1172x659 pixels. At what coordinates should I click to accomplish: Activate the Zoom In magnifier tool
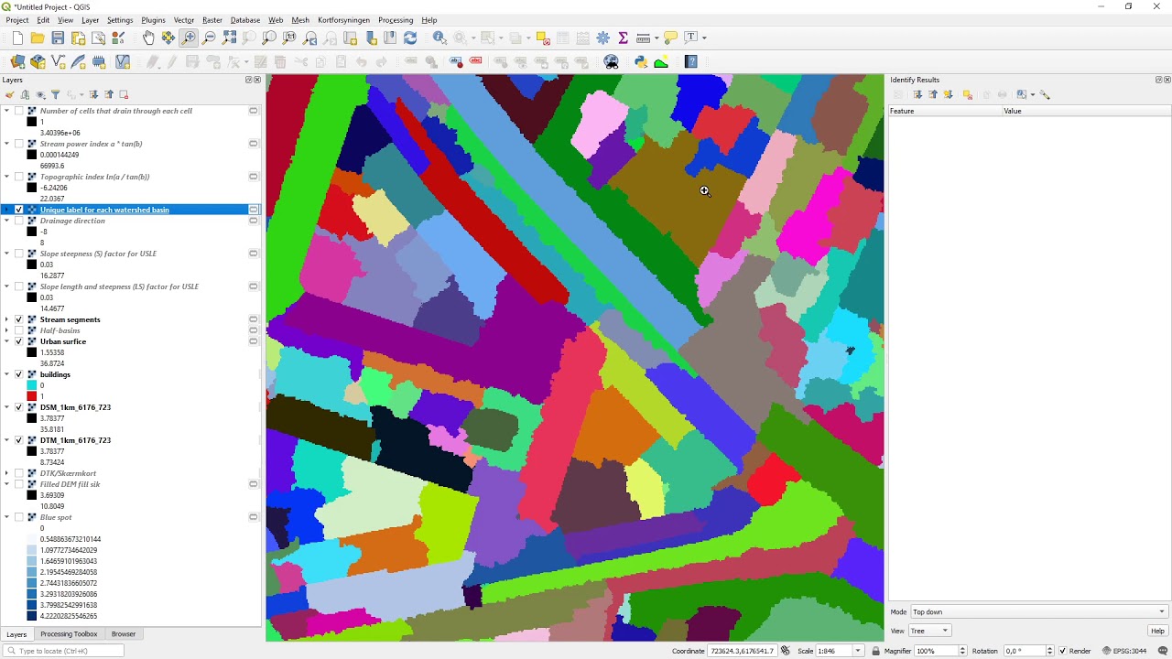coord(189,38)
